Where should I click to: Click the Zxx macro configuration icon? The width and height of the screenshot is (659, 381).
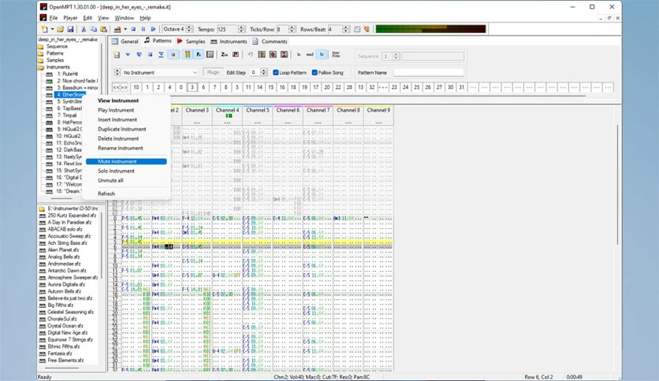(225, 54)
